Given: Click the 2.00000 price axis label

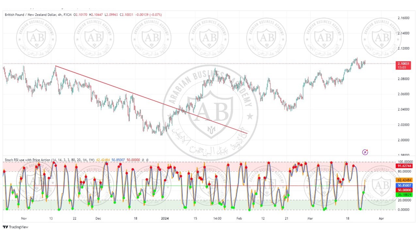Looking at the screenshot, I should point(403,140).
